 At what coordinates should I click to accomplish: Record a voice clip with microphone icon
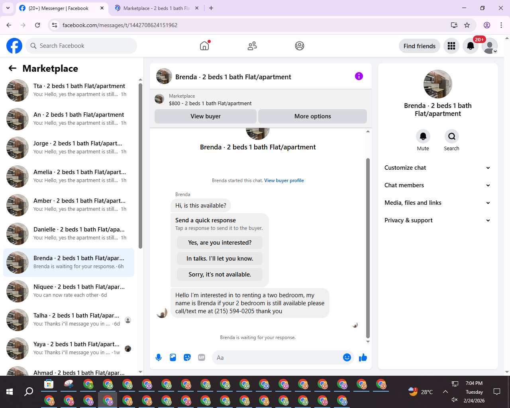pos(159,357)
